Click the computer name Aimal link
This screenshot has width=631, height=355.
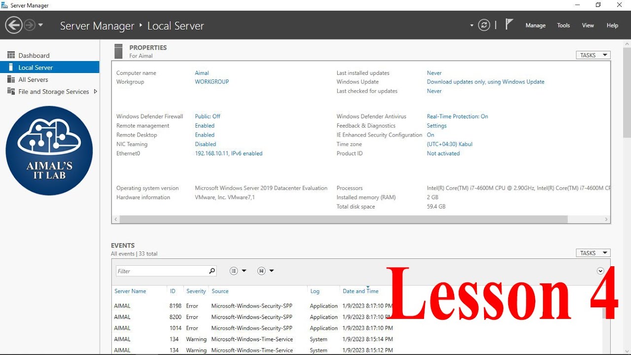(202, 73)
